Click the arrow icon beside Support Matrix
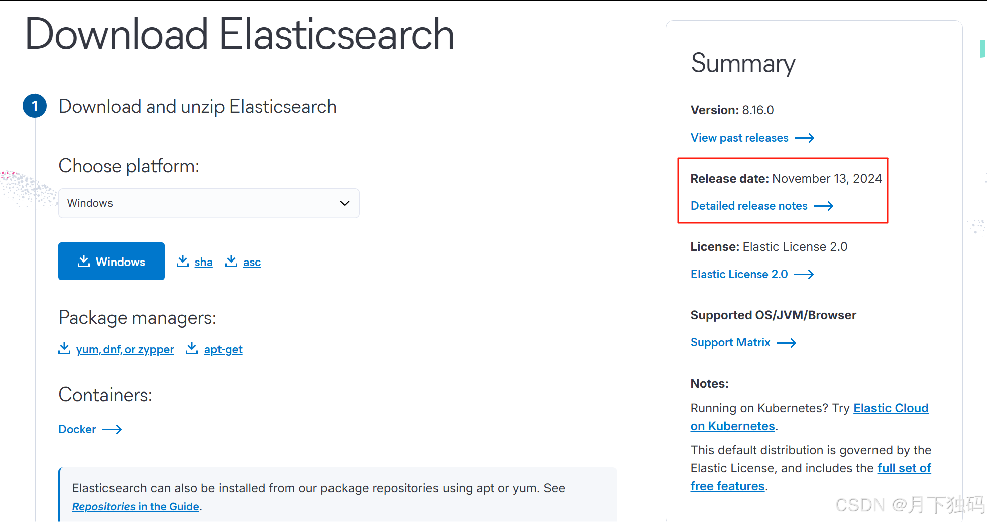The height and width of the screenshot is (522, 987). pyautogui.click(x=786, y=343)
